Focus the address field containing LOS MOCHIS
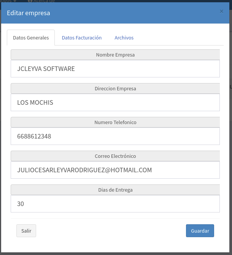The height and width of the screenshot is (255, 232). pos(115,102)
